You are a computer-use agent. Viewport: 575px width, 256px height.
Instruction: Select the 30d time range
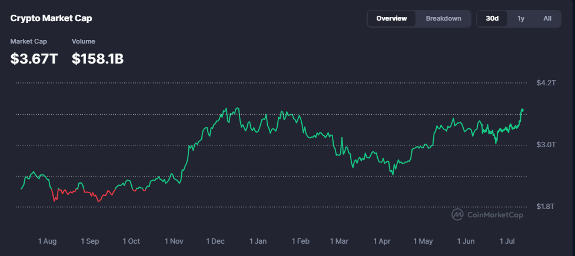(492, 18)
